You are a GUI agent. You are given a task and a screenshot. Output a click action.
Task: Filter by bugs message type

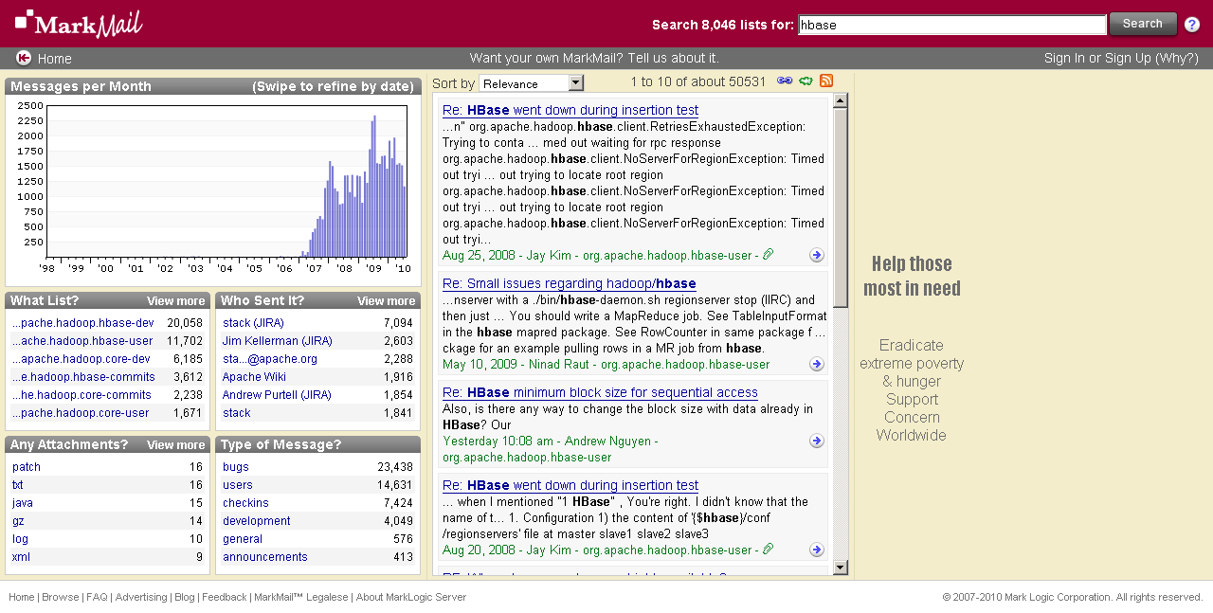point(236,467)
